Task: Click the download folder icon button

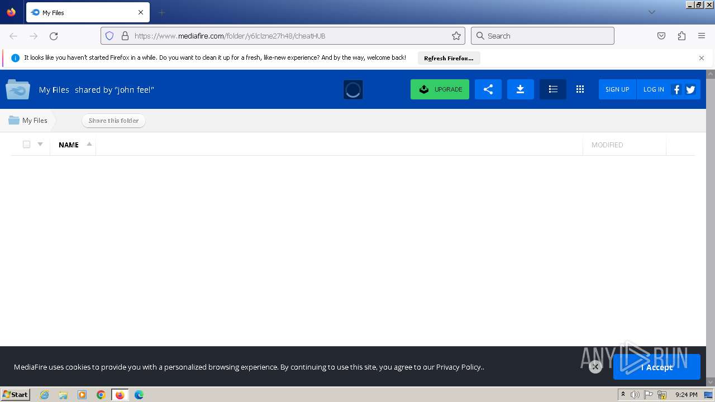Action: (521, 89)
